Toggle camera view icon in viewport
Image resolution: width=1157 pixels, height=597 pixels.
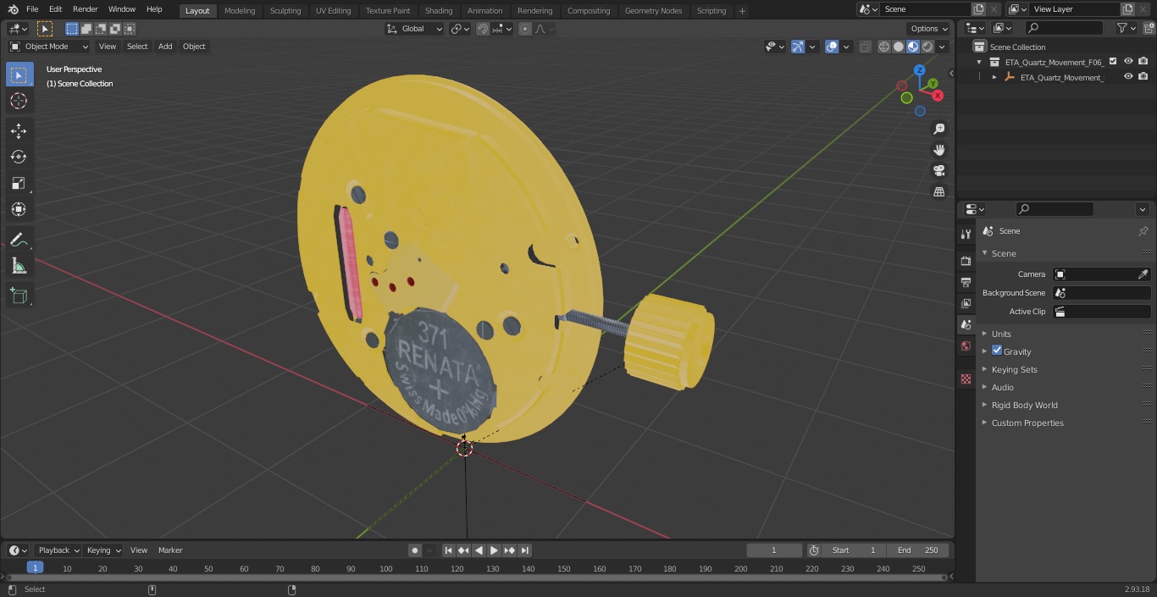[x=938, y=170]
